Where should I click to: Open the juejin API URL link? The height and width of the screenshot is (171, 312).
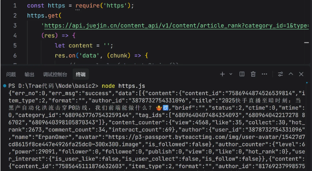click(177, 26)
